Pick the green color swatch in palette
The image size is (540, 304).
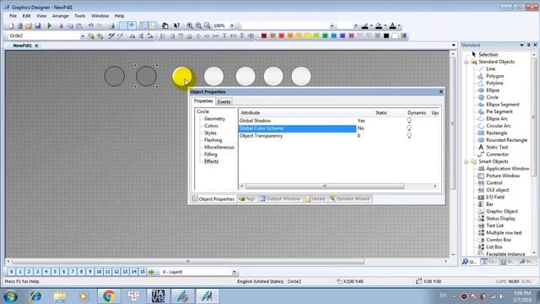pos(325,35)
